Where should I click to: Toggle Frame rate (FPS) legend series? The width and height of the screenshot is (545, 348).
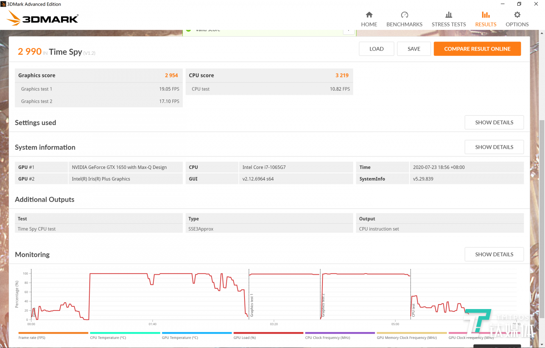click(32, 338)
